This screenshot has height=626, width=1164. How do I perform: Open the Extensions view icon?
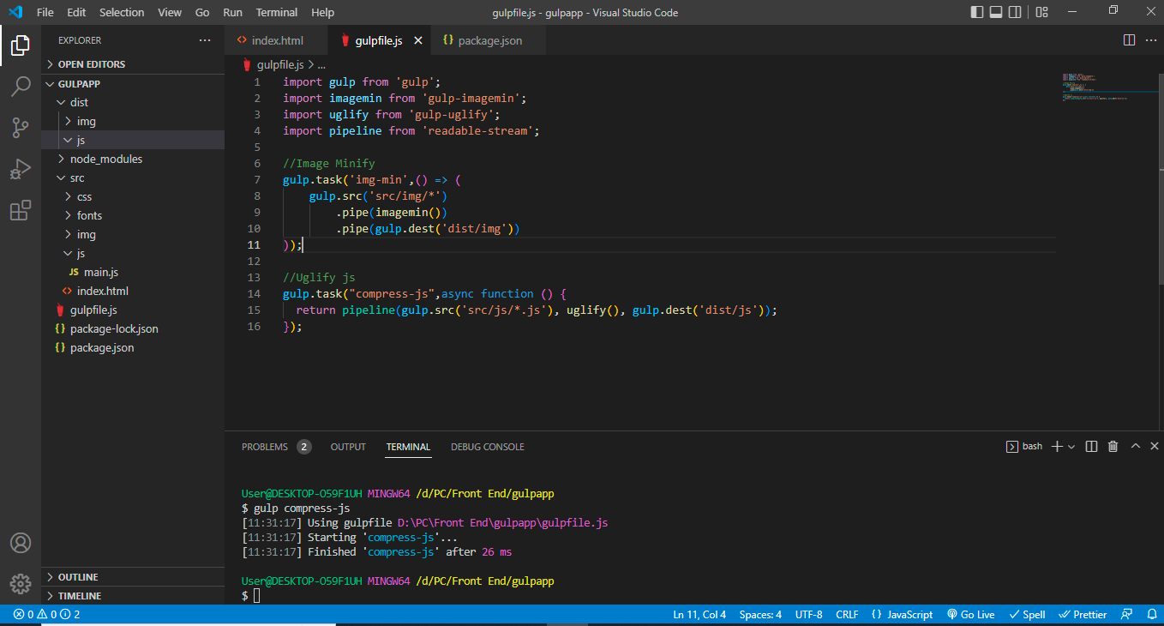21,210
